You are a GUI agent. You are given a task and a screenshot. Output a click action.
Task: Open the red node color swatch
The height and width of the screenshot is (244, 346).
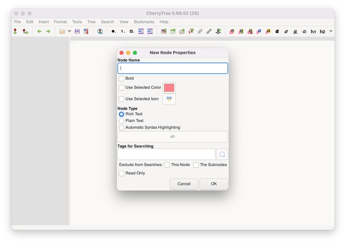169,88
